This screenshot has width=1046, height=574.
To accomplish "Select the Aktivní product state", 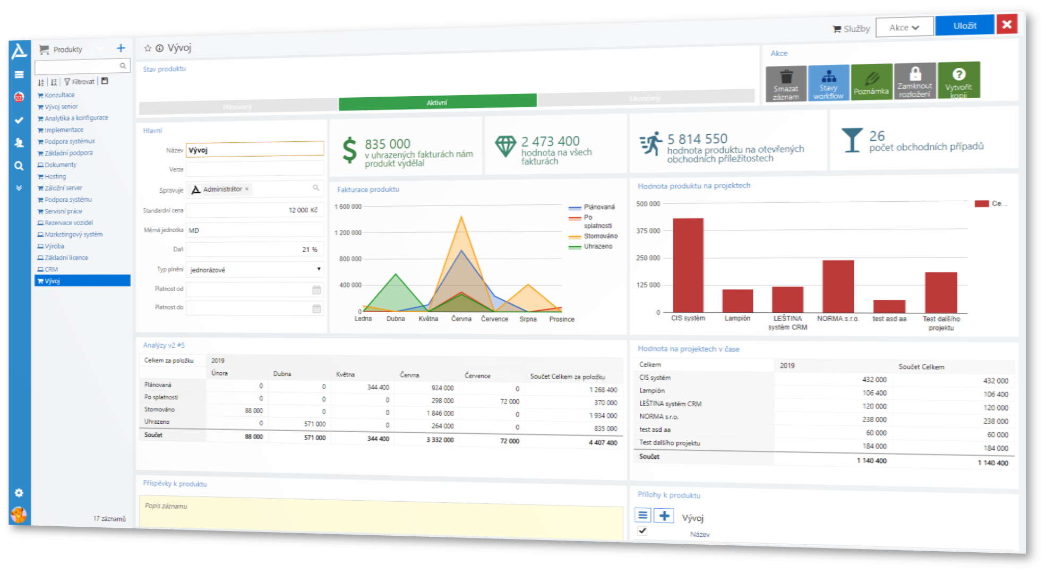I will click(438, 102).
